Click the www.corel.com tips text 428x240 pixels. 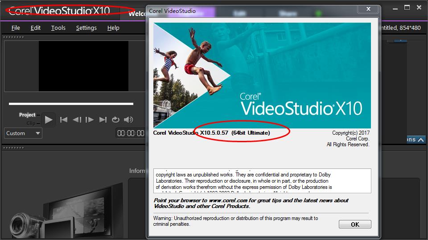click(251, 203)
